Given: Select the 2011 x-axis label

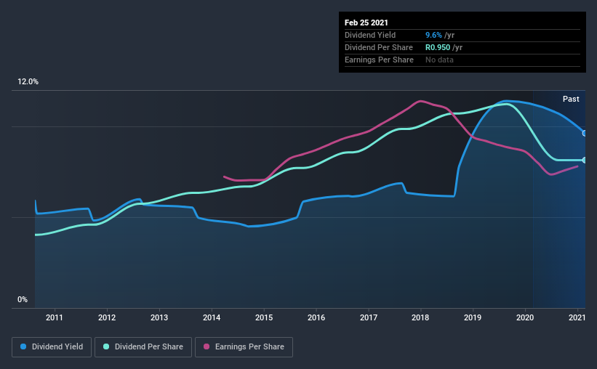Looking at the screenshot, I should click(x=55, y=317).
